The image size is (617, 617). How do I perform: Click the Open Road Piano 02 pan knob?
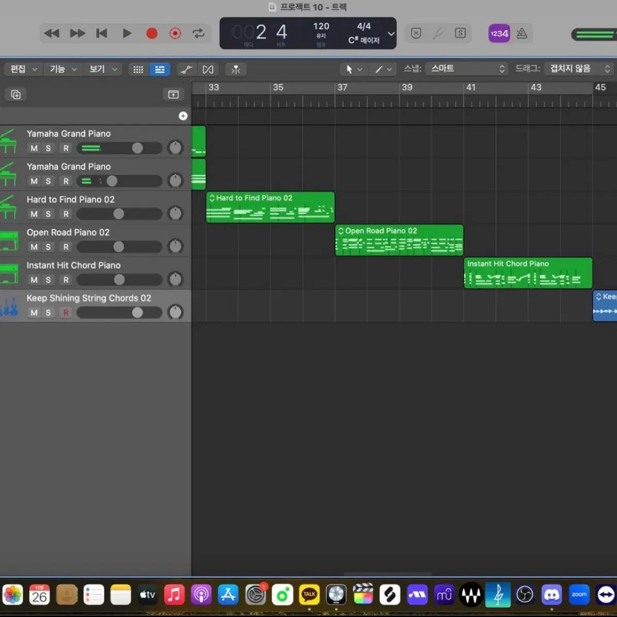tap(175, 247)
